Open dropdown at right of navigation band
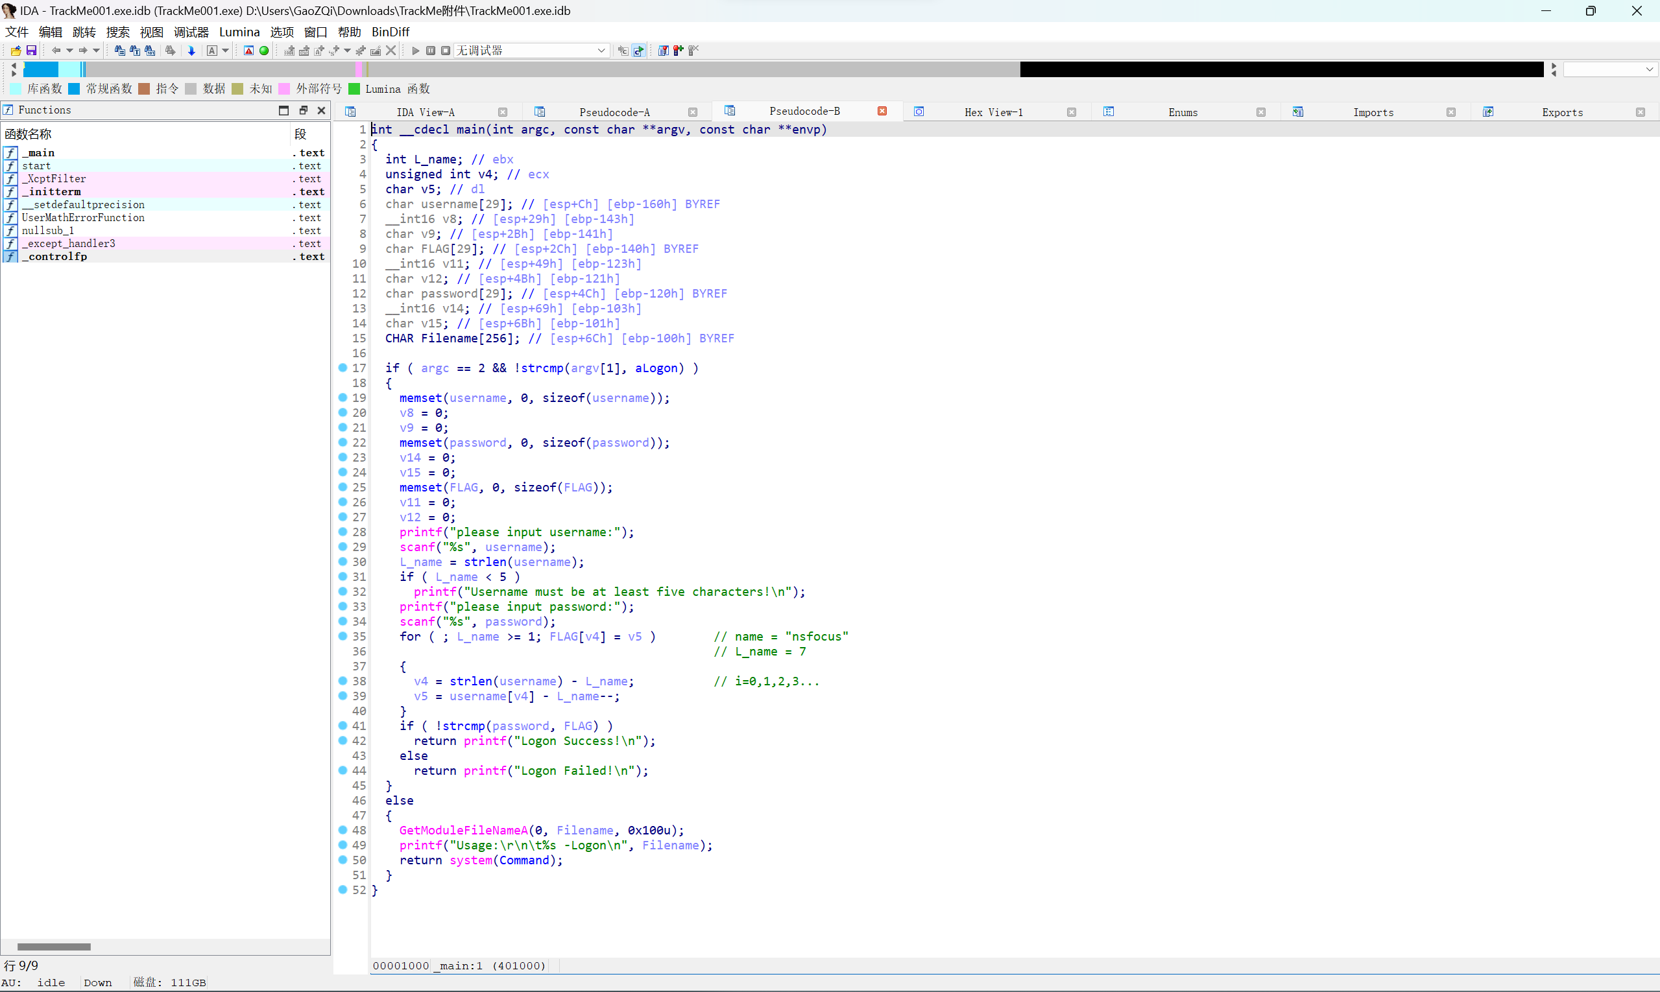1660x992 pixels. (x=1650, y=69)
